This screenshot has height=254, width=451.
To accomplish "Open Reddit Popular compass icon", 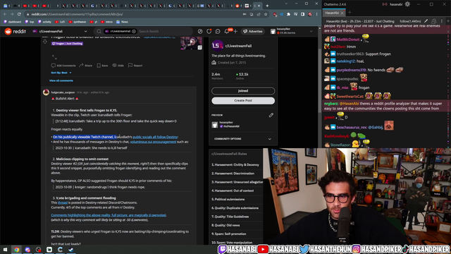I will 200,31.
